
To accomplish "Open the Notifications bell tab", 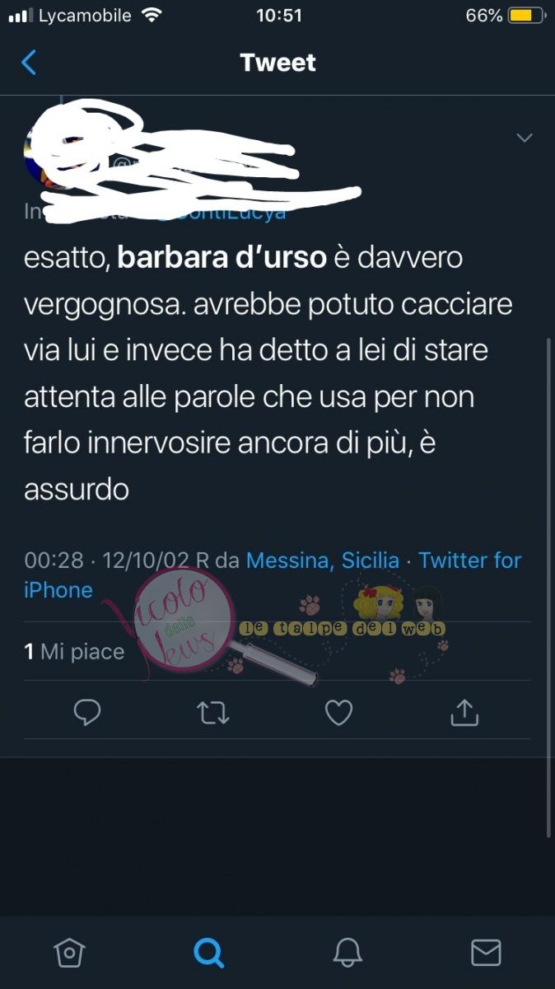I will click(x=347, y=953).
